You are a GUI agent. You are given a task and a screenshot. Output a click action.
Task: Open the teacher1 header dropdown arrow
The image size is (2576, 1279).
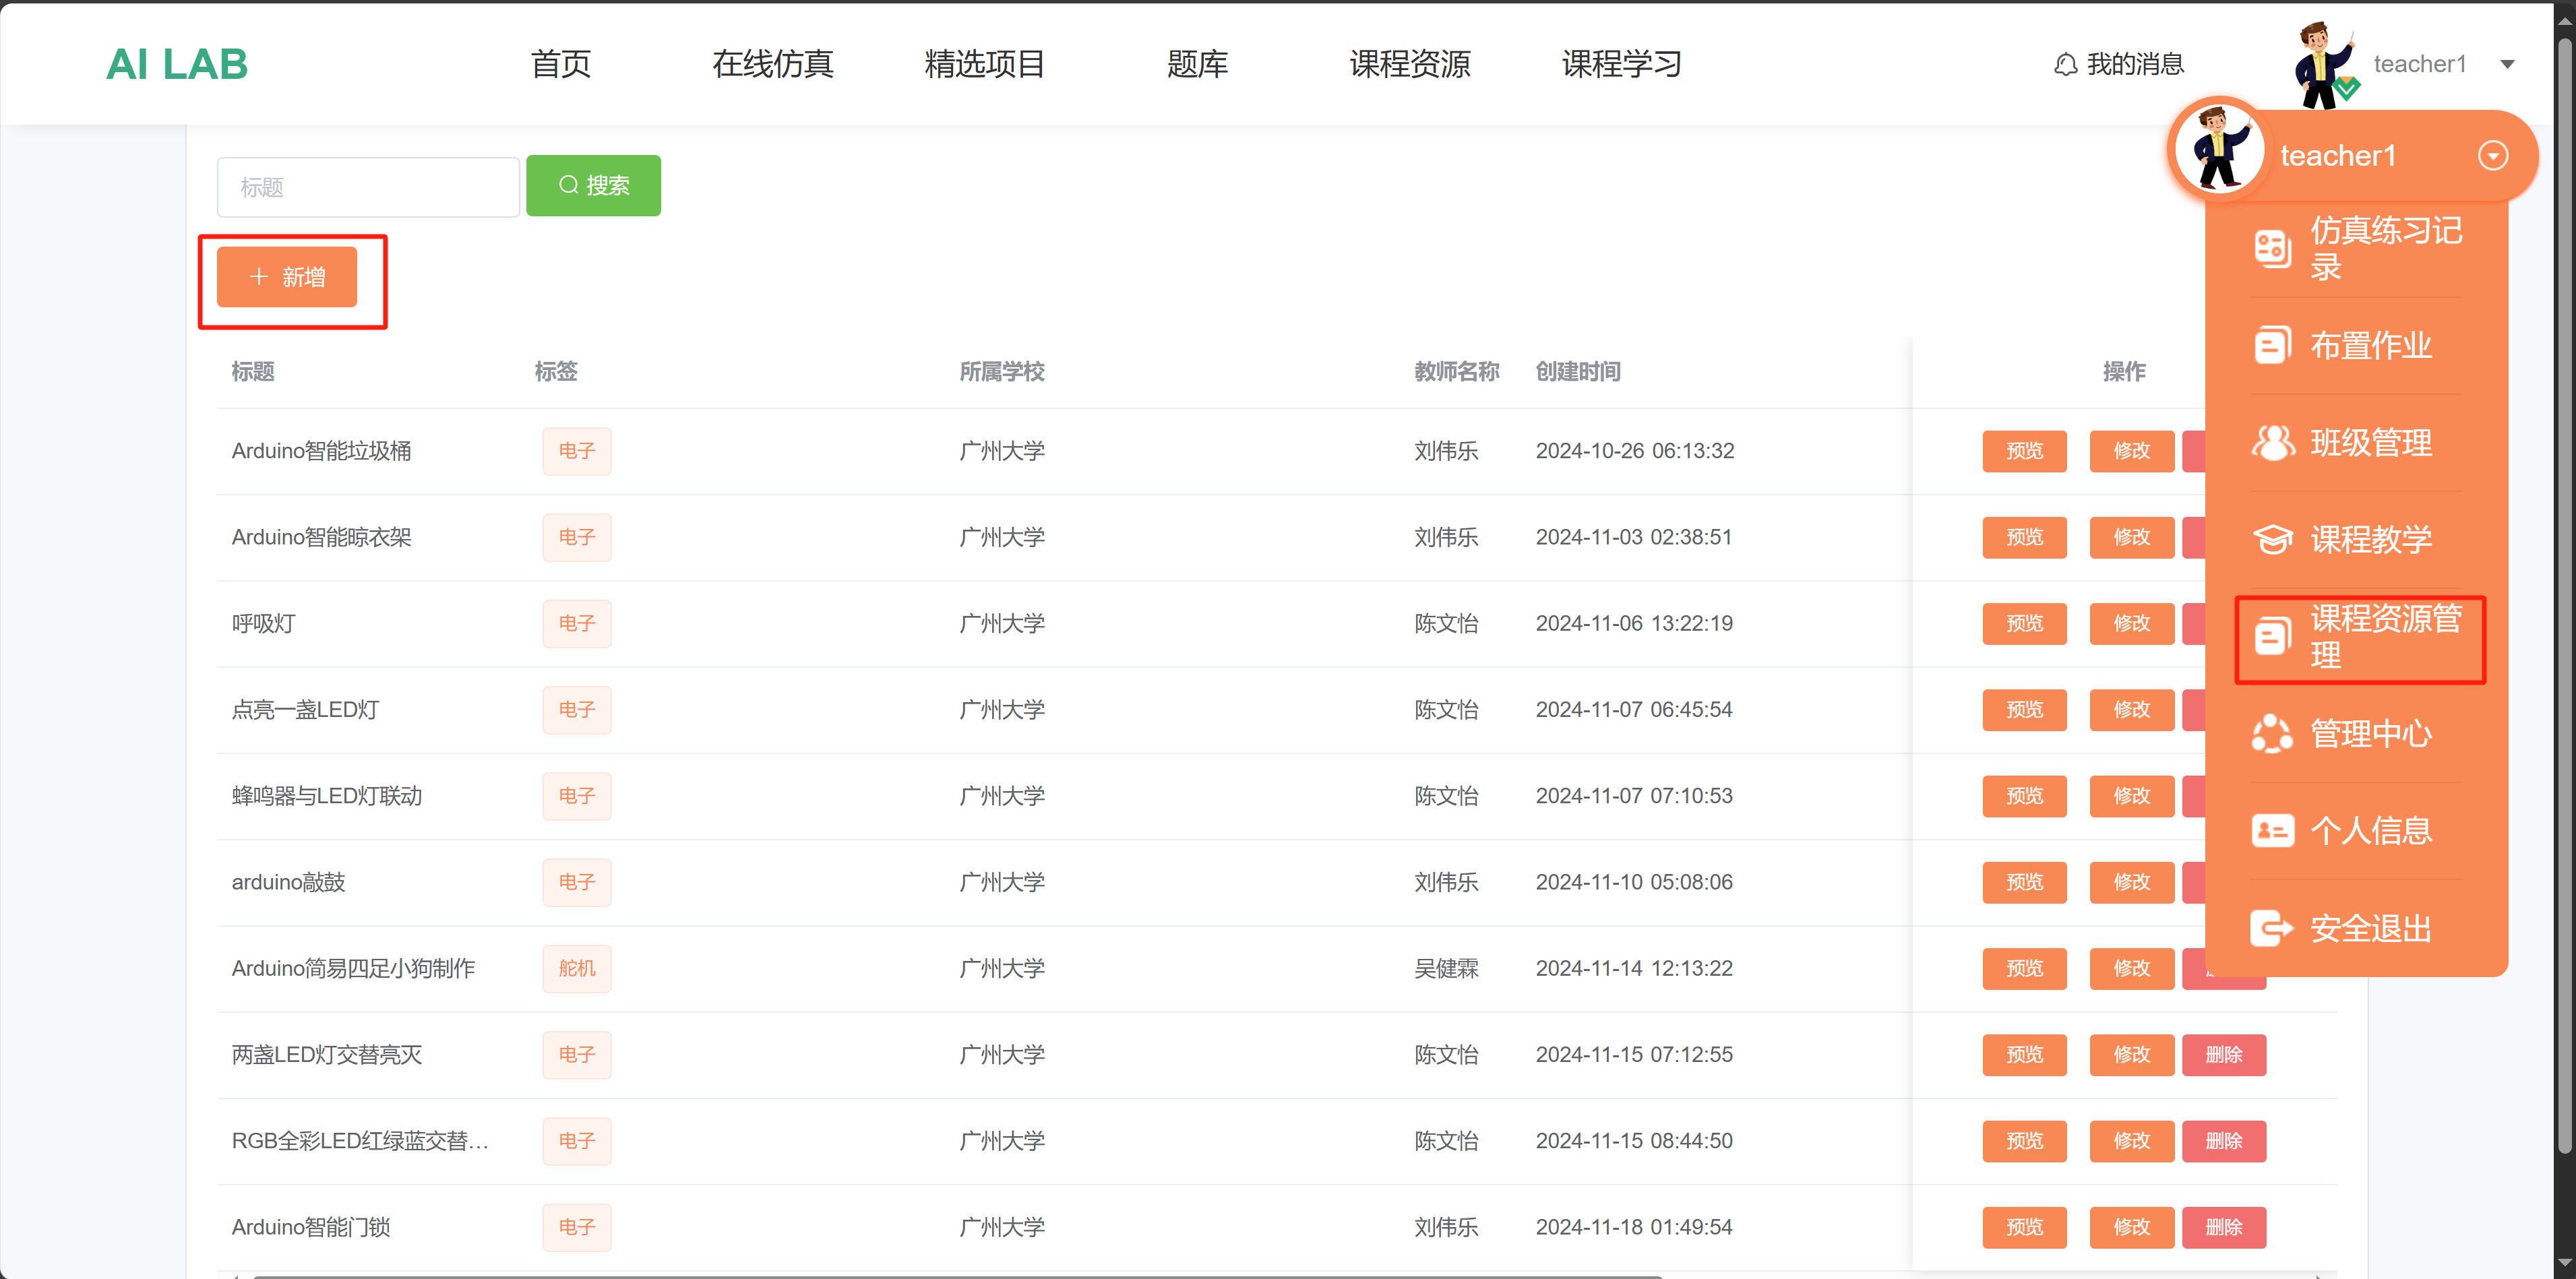(2507, 65)
